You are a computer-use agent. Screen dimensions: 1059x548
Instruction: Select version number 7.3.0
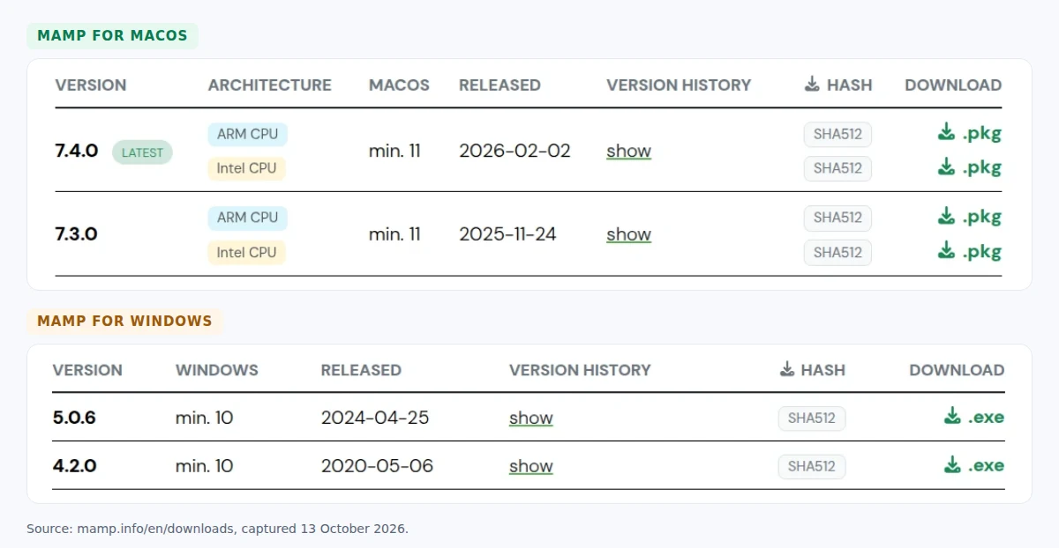click(77, 235)
